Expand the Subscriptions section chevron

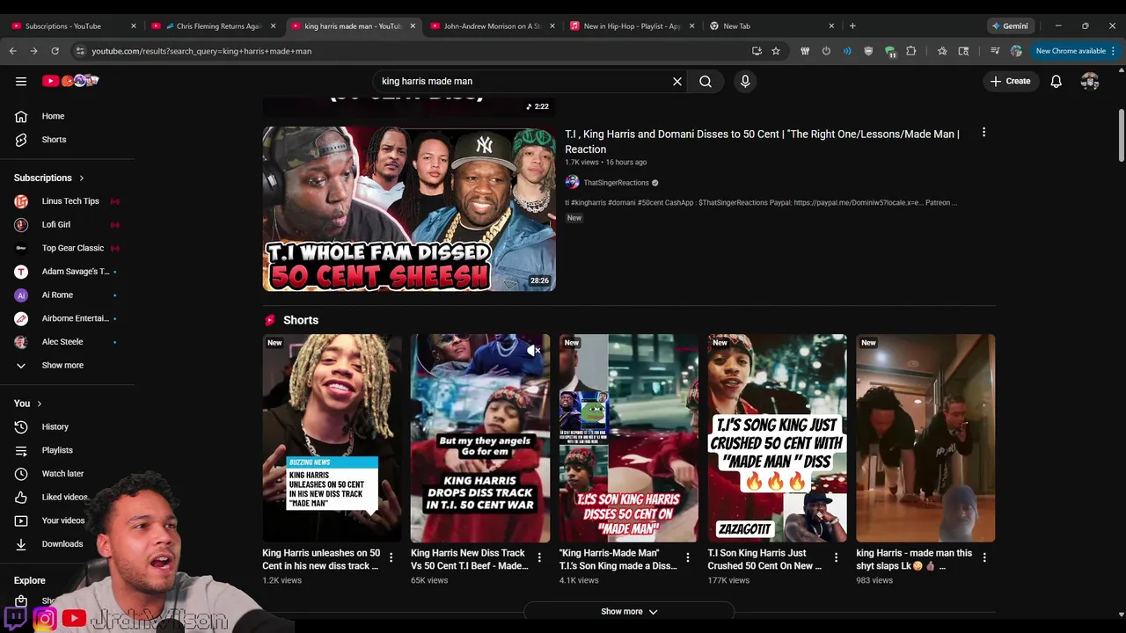click(81, 178)
